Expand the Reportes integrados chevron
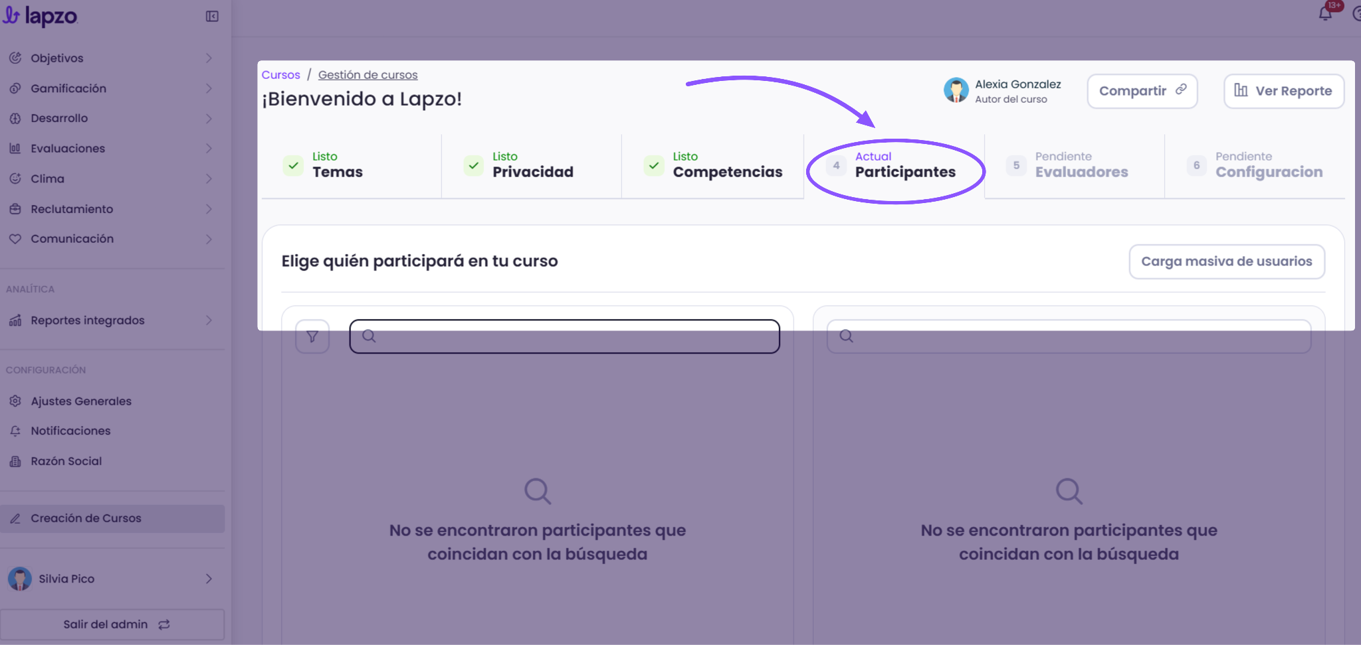Viewport: 1361px width, 645px height. tap(209, 321)
